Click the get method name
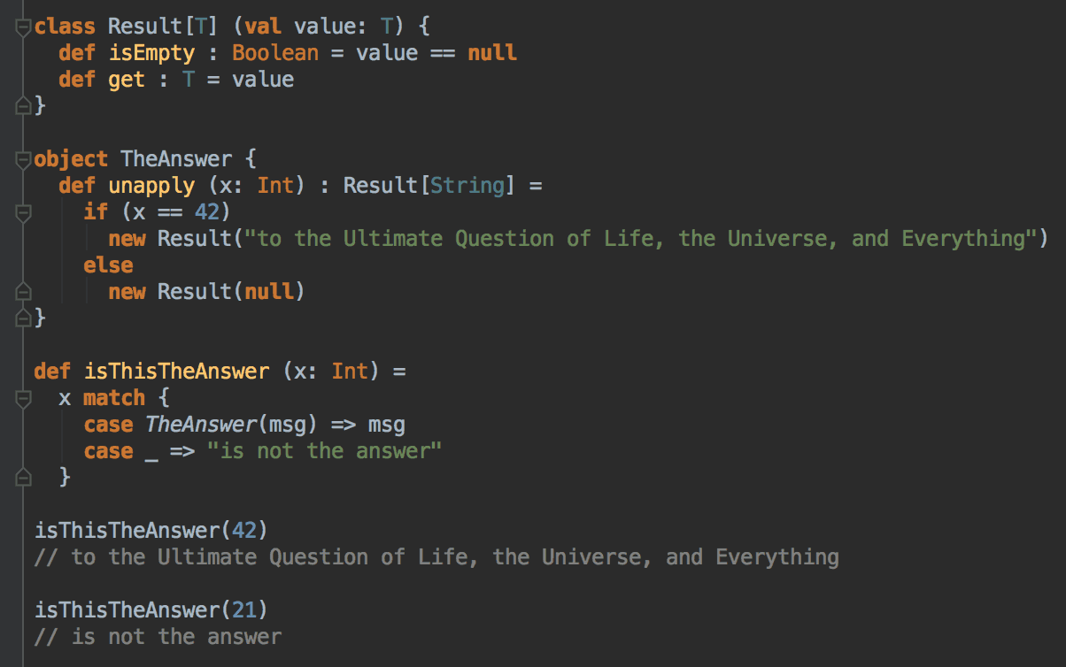This screenshot has width=1066, height=667. point(127,80)
